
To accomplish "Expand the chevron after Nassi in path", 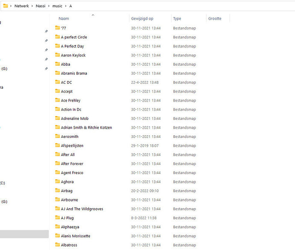I will [x=49, y=6].
